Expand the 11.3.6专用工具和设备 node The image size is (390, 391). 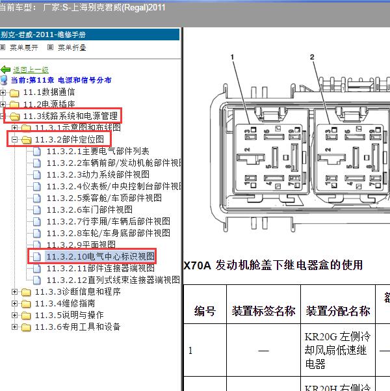(x=14, y=327)
